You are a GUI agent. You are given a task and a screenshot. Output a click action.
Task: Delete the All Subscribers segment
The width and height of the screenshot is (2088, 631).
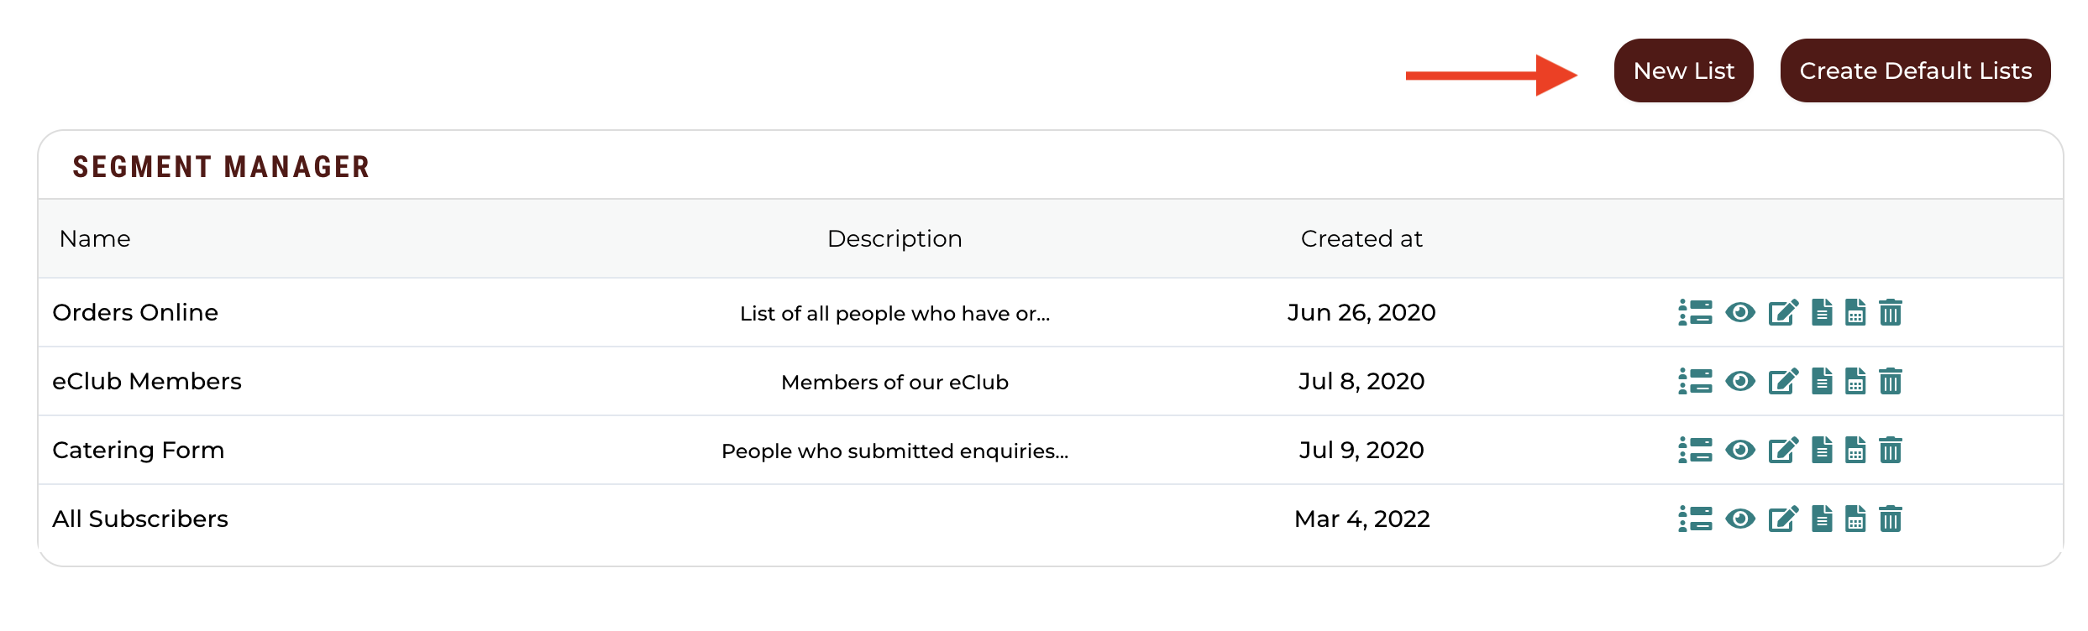[1890, 519]
